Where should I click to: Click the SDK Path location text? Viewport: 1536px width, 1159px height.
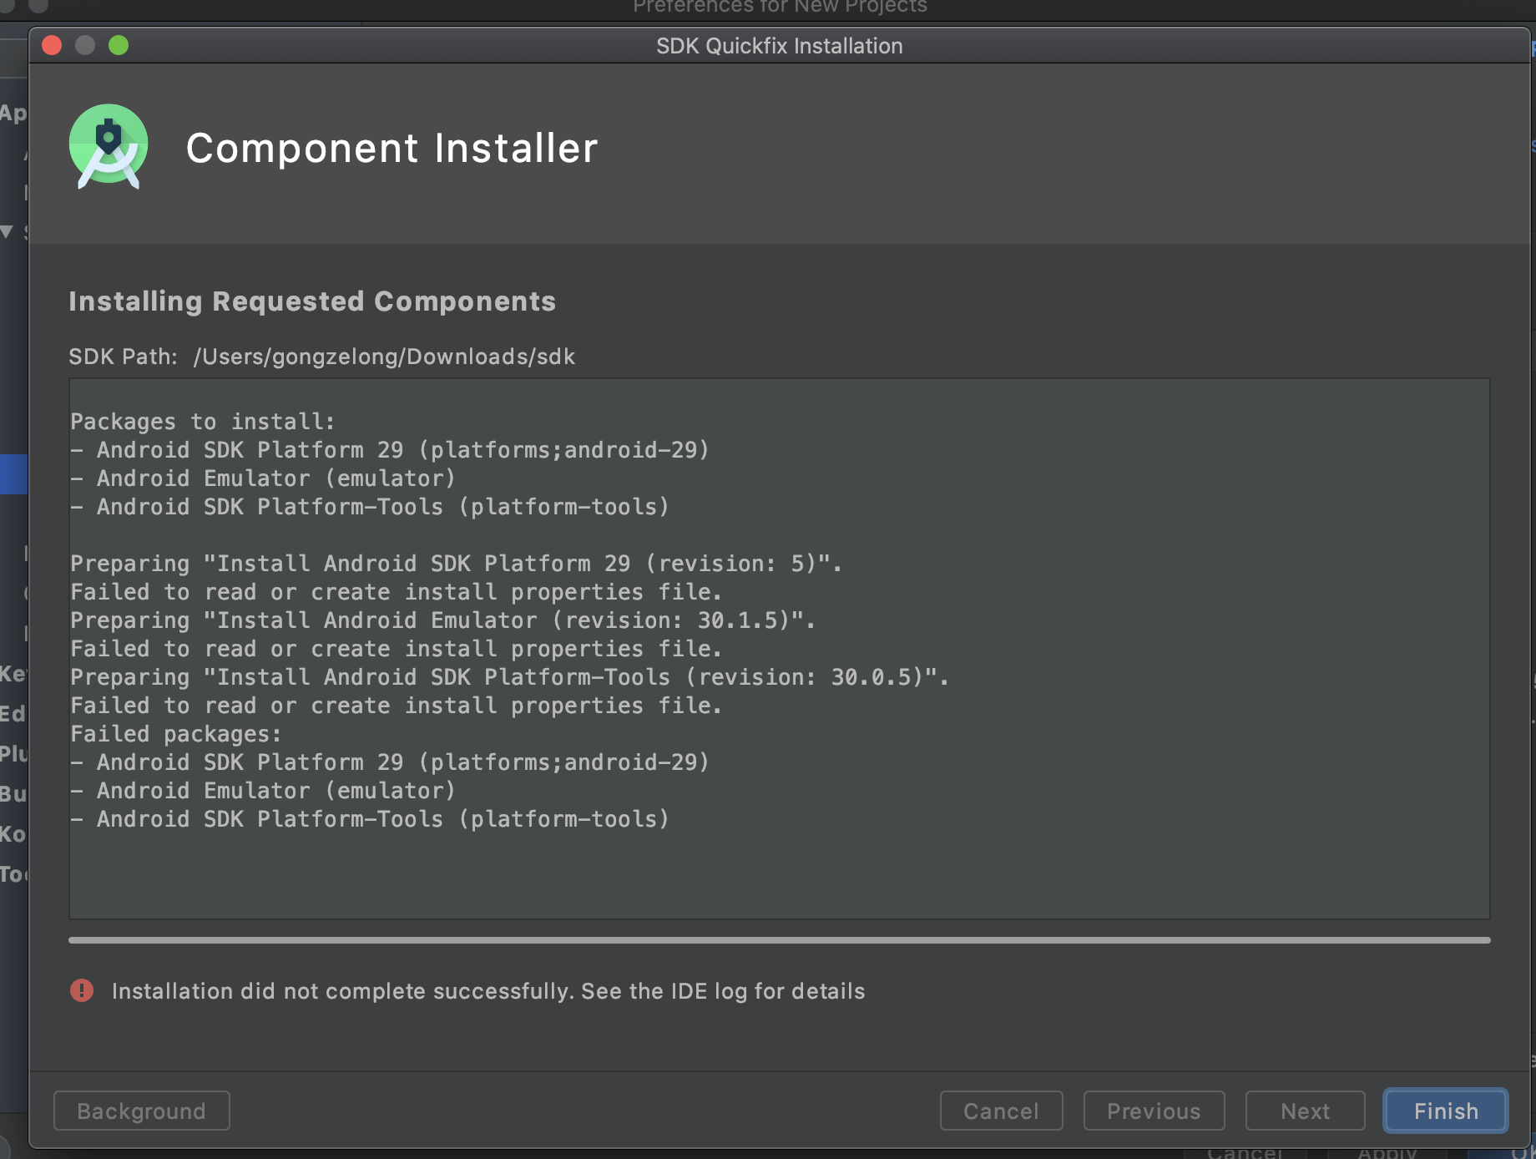384,357
